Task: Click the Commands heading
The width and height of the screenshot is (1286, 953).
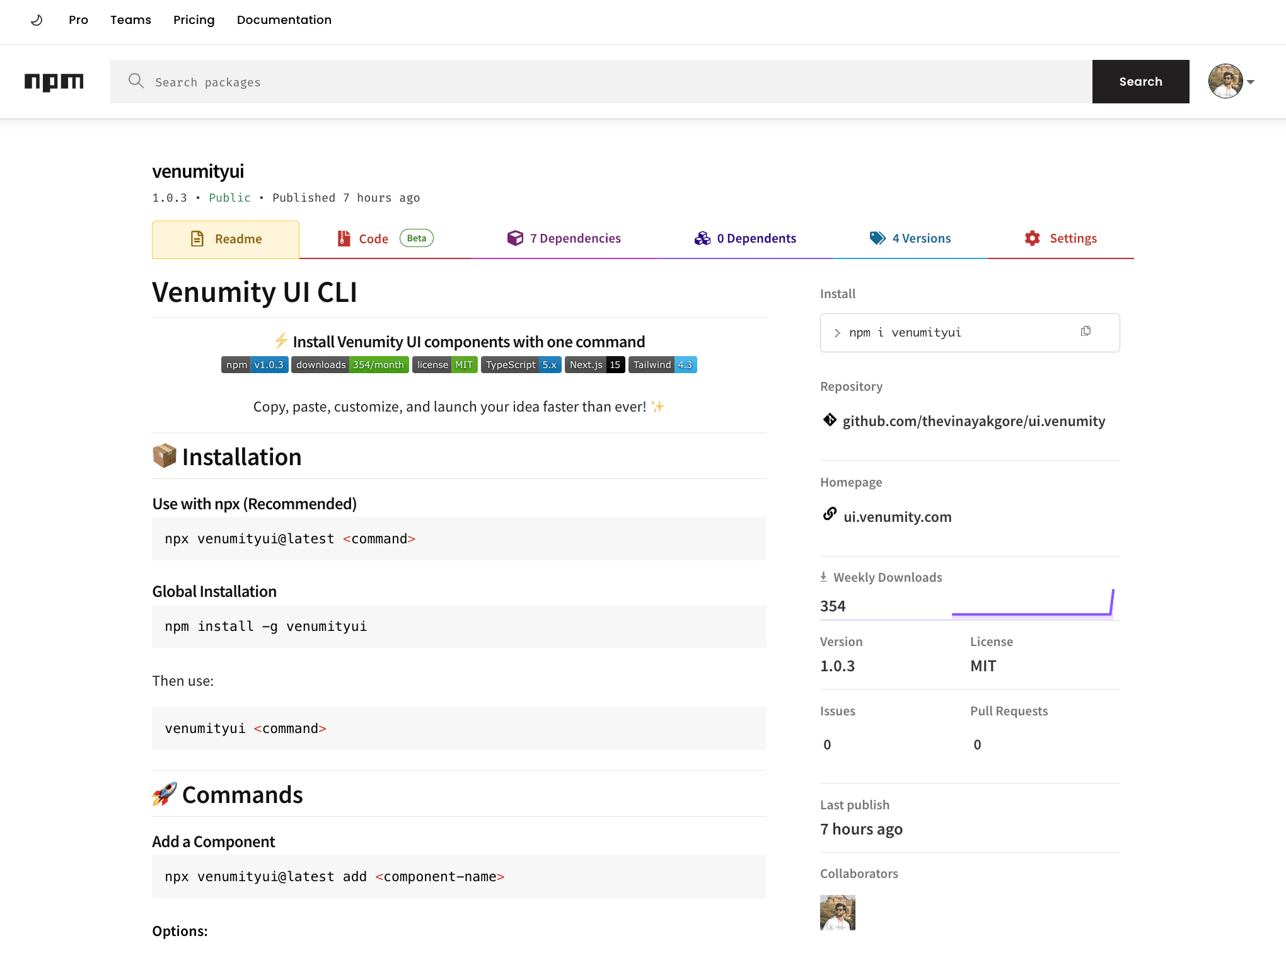Action: click(x=242, y=795)
